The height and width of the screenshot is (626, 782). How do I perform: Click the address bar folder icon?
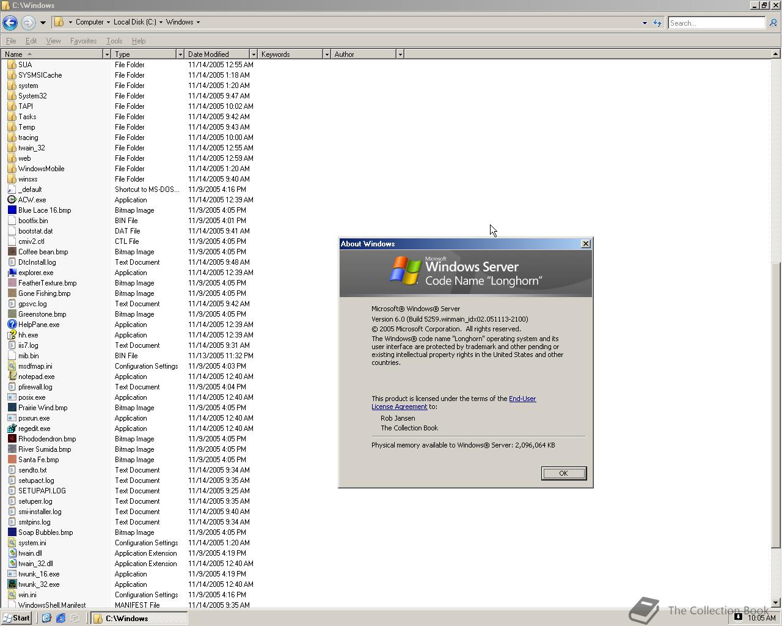pos(59,22)
